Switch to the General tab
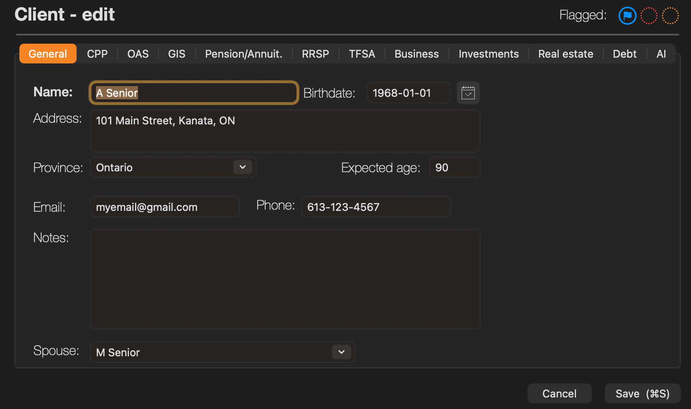The image size is (691, 409). pyautogui.click(x=48, y=54)
